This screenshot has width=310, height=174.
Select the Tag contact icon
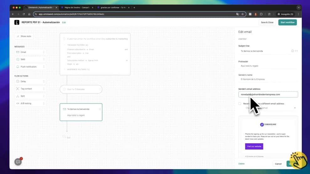(x=18, y=89)
